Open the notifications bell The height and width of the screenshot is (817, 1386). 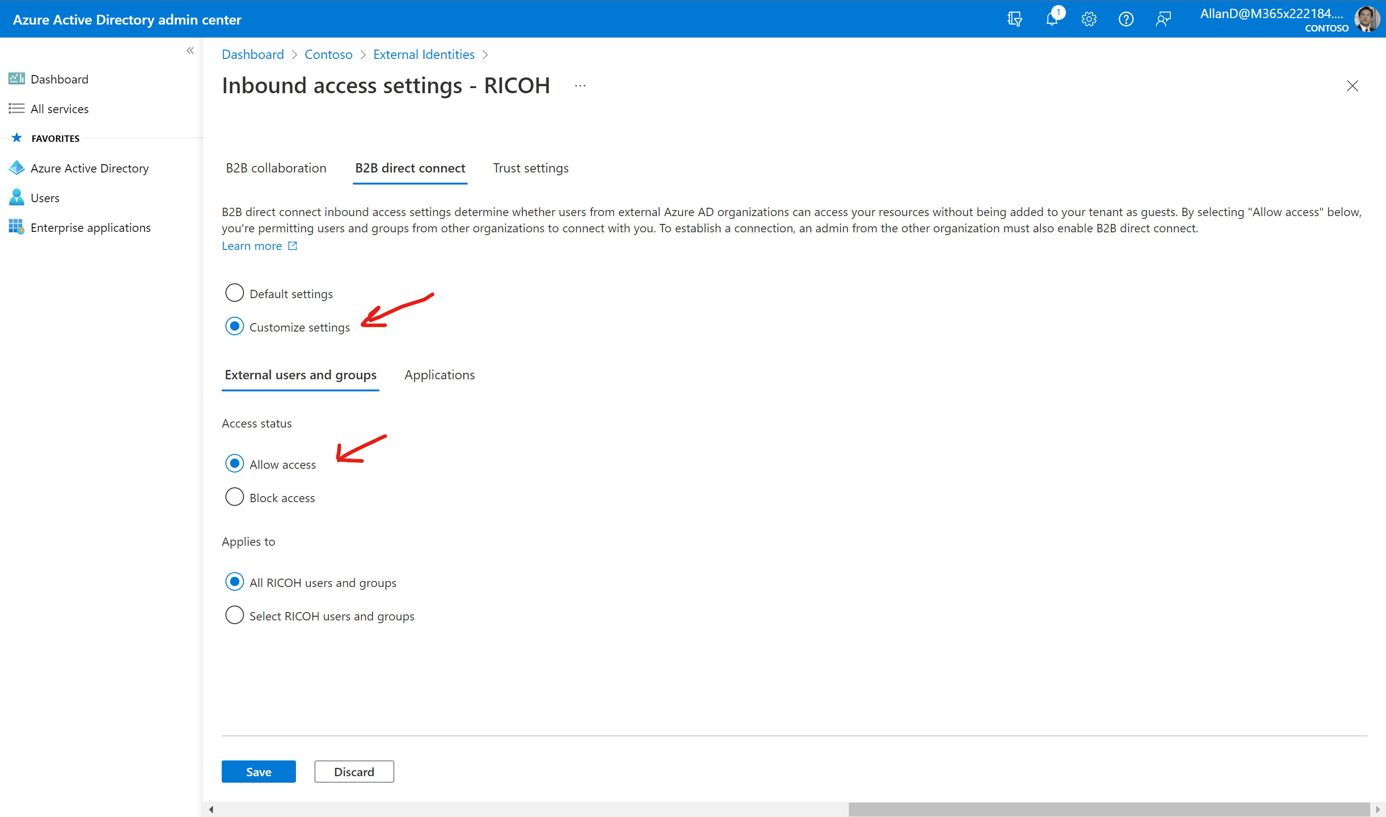pos(1052,19)
